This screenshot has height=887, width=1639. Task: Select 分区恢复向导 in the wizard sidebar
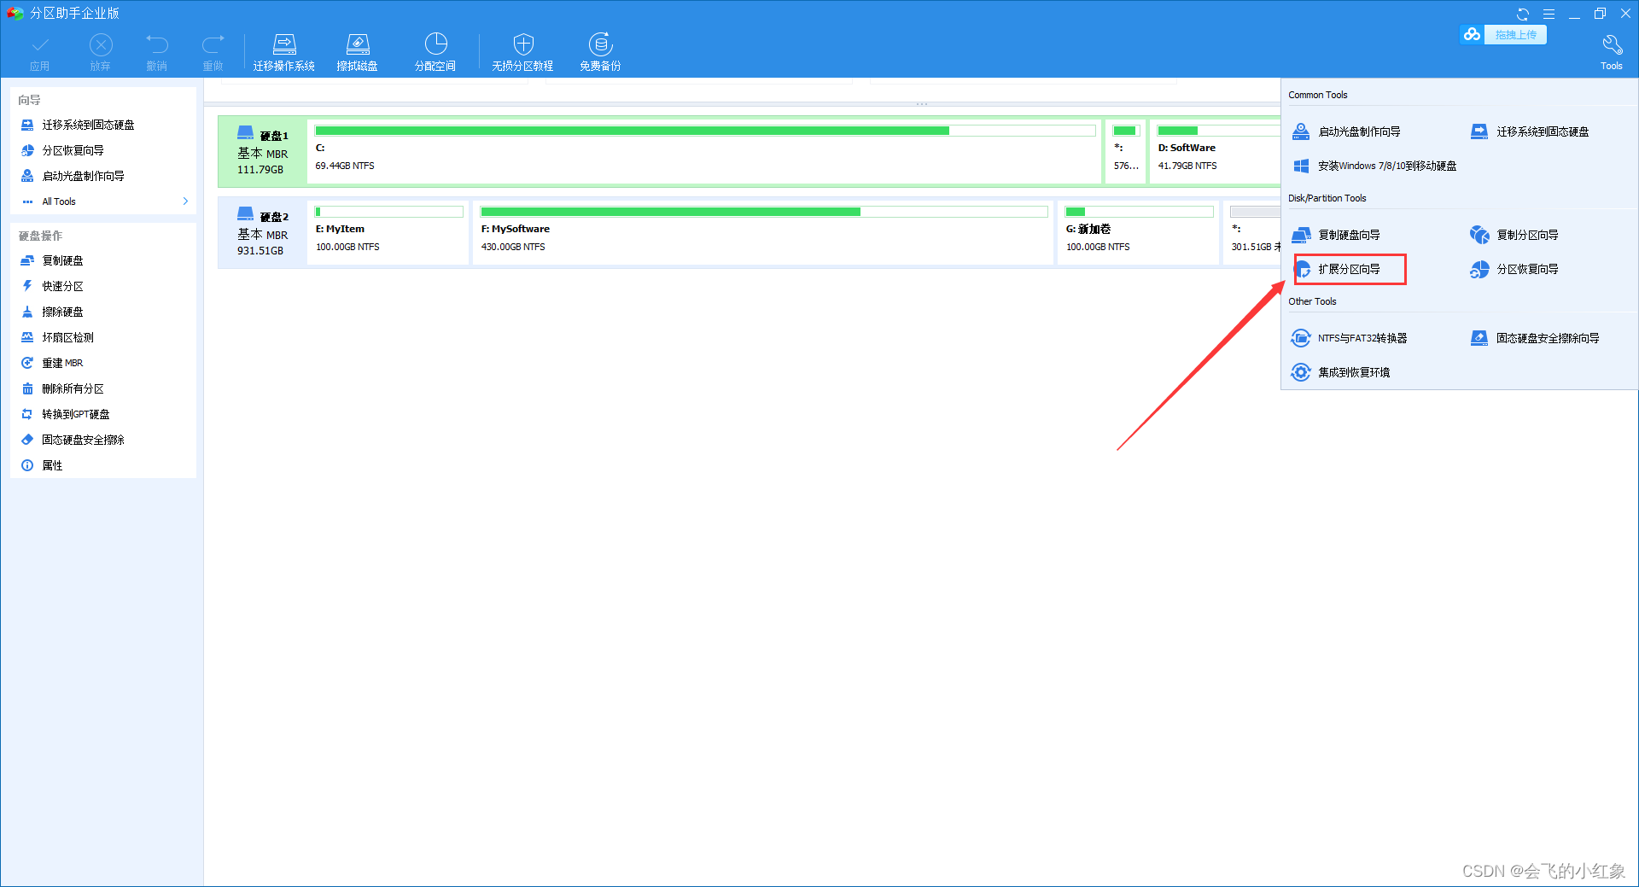73,150
